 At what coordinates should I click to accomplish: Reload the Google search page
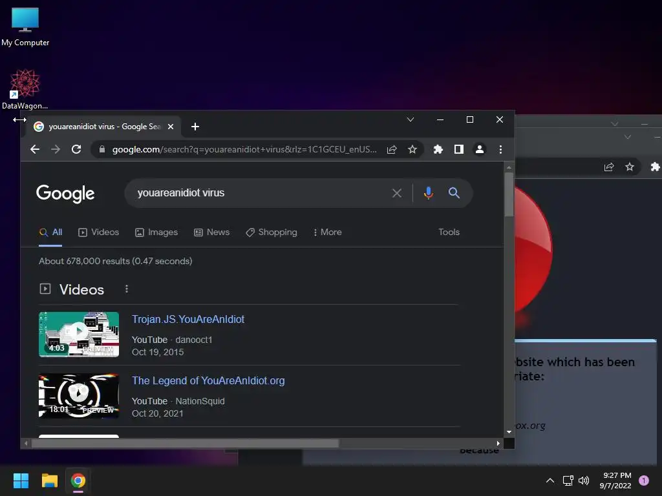pos(76,149)
